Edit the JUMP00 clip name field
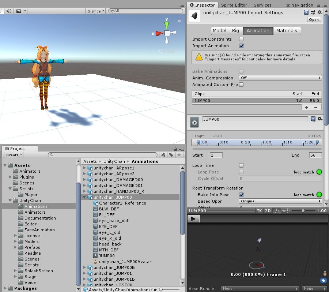The height and width of the screenshot is (292, 329). [x=255, y=119]
